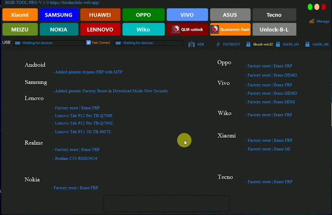This screenshot has width=332, height=215.
Task: Switch to the Wiko tab
Action: click(x=143, y=29)
